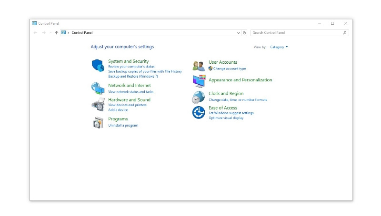
Task: Open Hardware and Sound category
Action: point(129,100)
